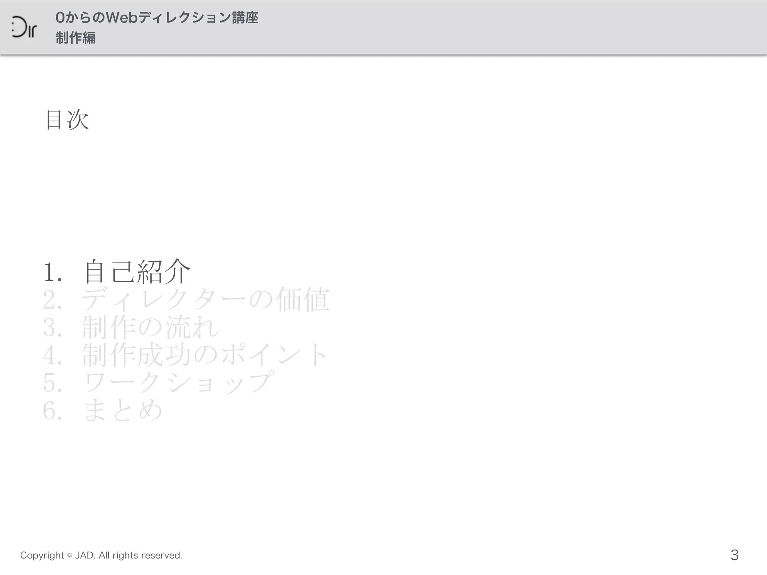Click the 制作編 subtitle in the header
This screenshot has width=767, height=575.
pos(76,38)
